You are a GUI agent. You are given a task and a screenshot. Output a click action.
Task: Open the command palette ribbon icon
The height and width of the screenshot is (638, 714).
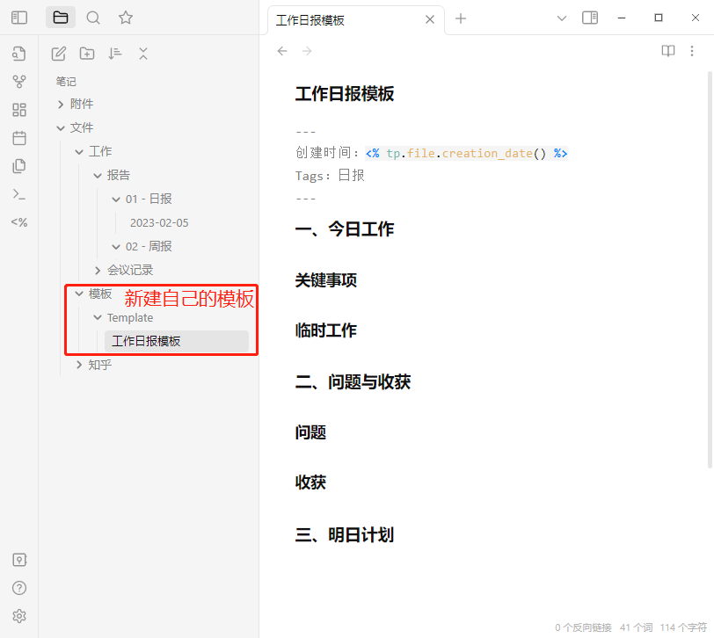coord(19,194)
